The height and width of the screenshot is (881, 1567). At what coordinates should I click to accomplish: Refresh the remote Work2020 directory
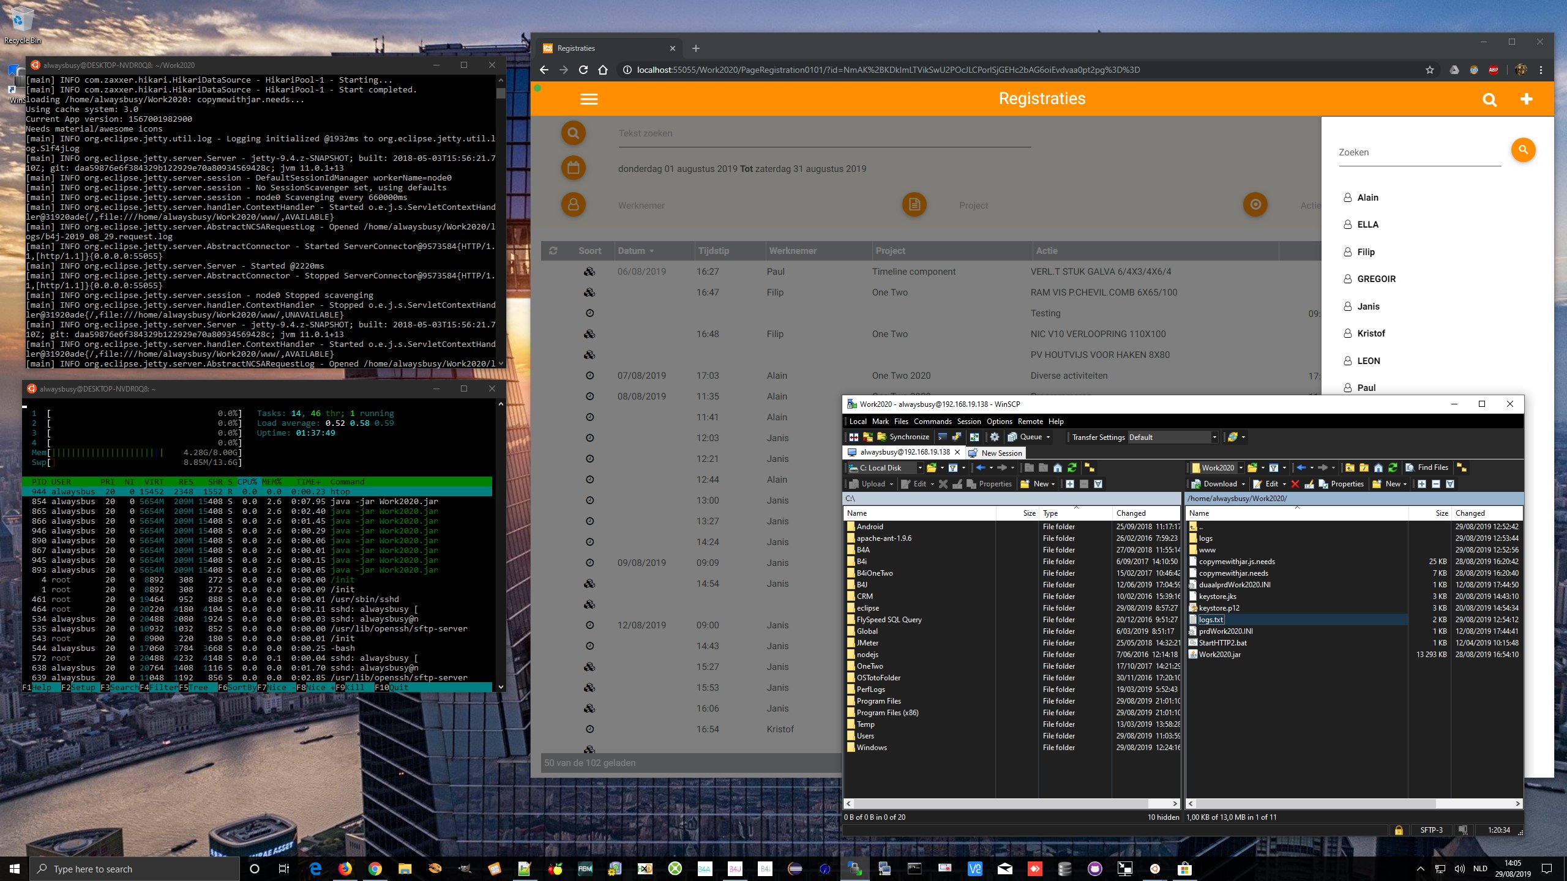pos(1393,467)
